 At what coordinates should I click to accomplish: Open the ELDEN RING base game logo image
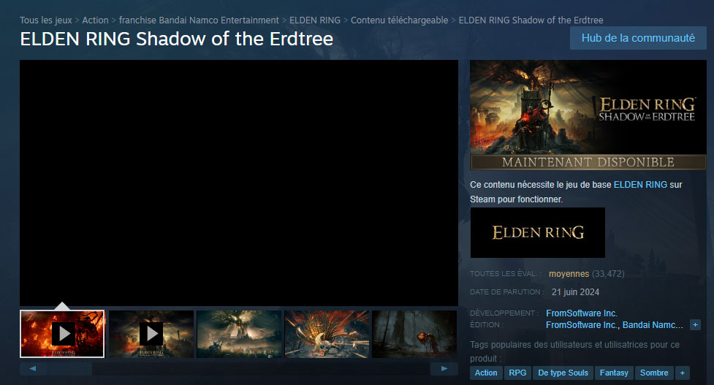(538, 232)
